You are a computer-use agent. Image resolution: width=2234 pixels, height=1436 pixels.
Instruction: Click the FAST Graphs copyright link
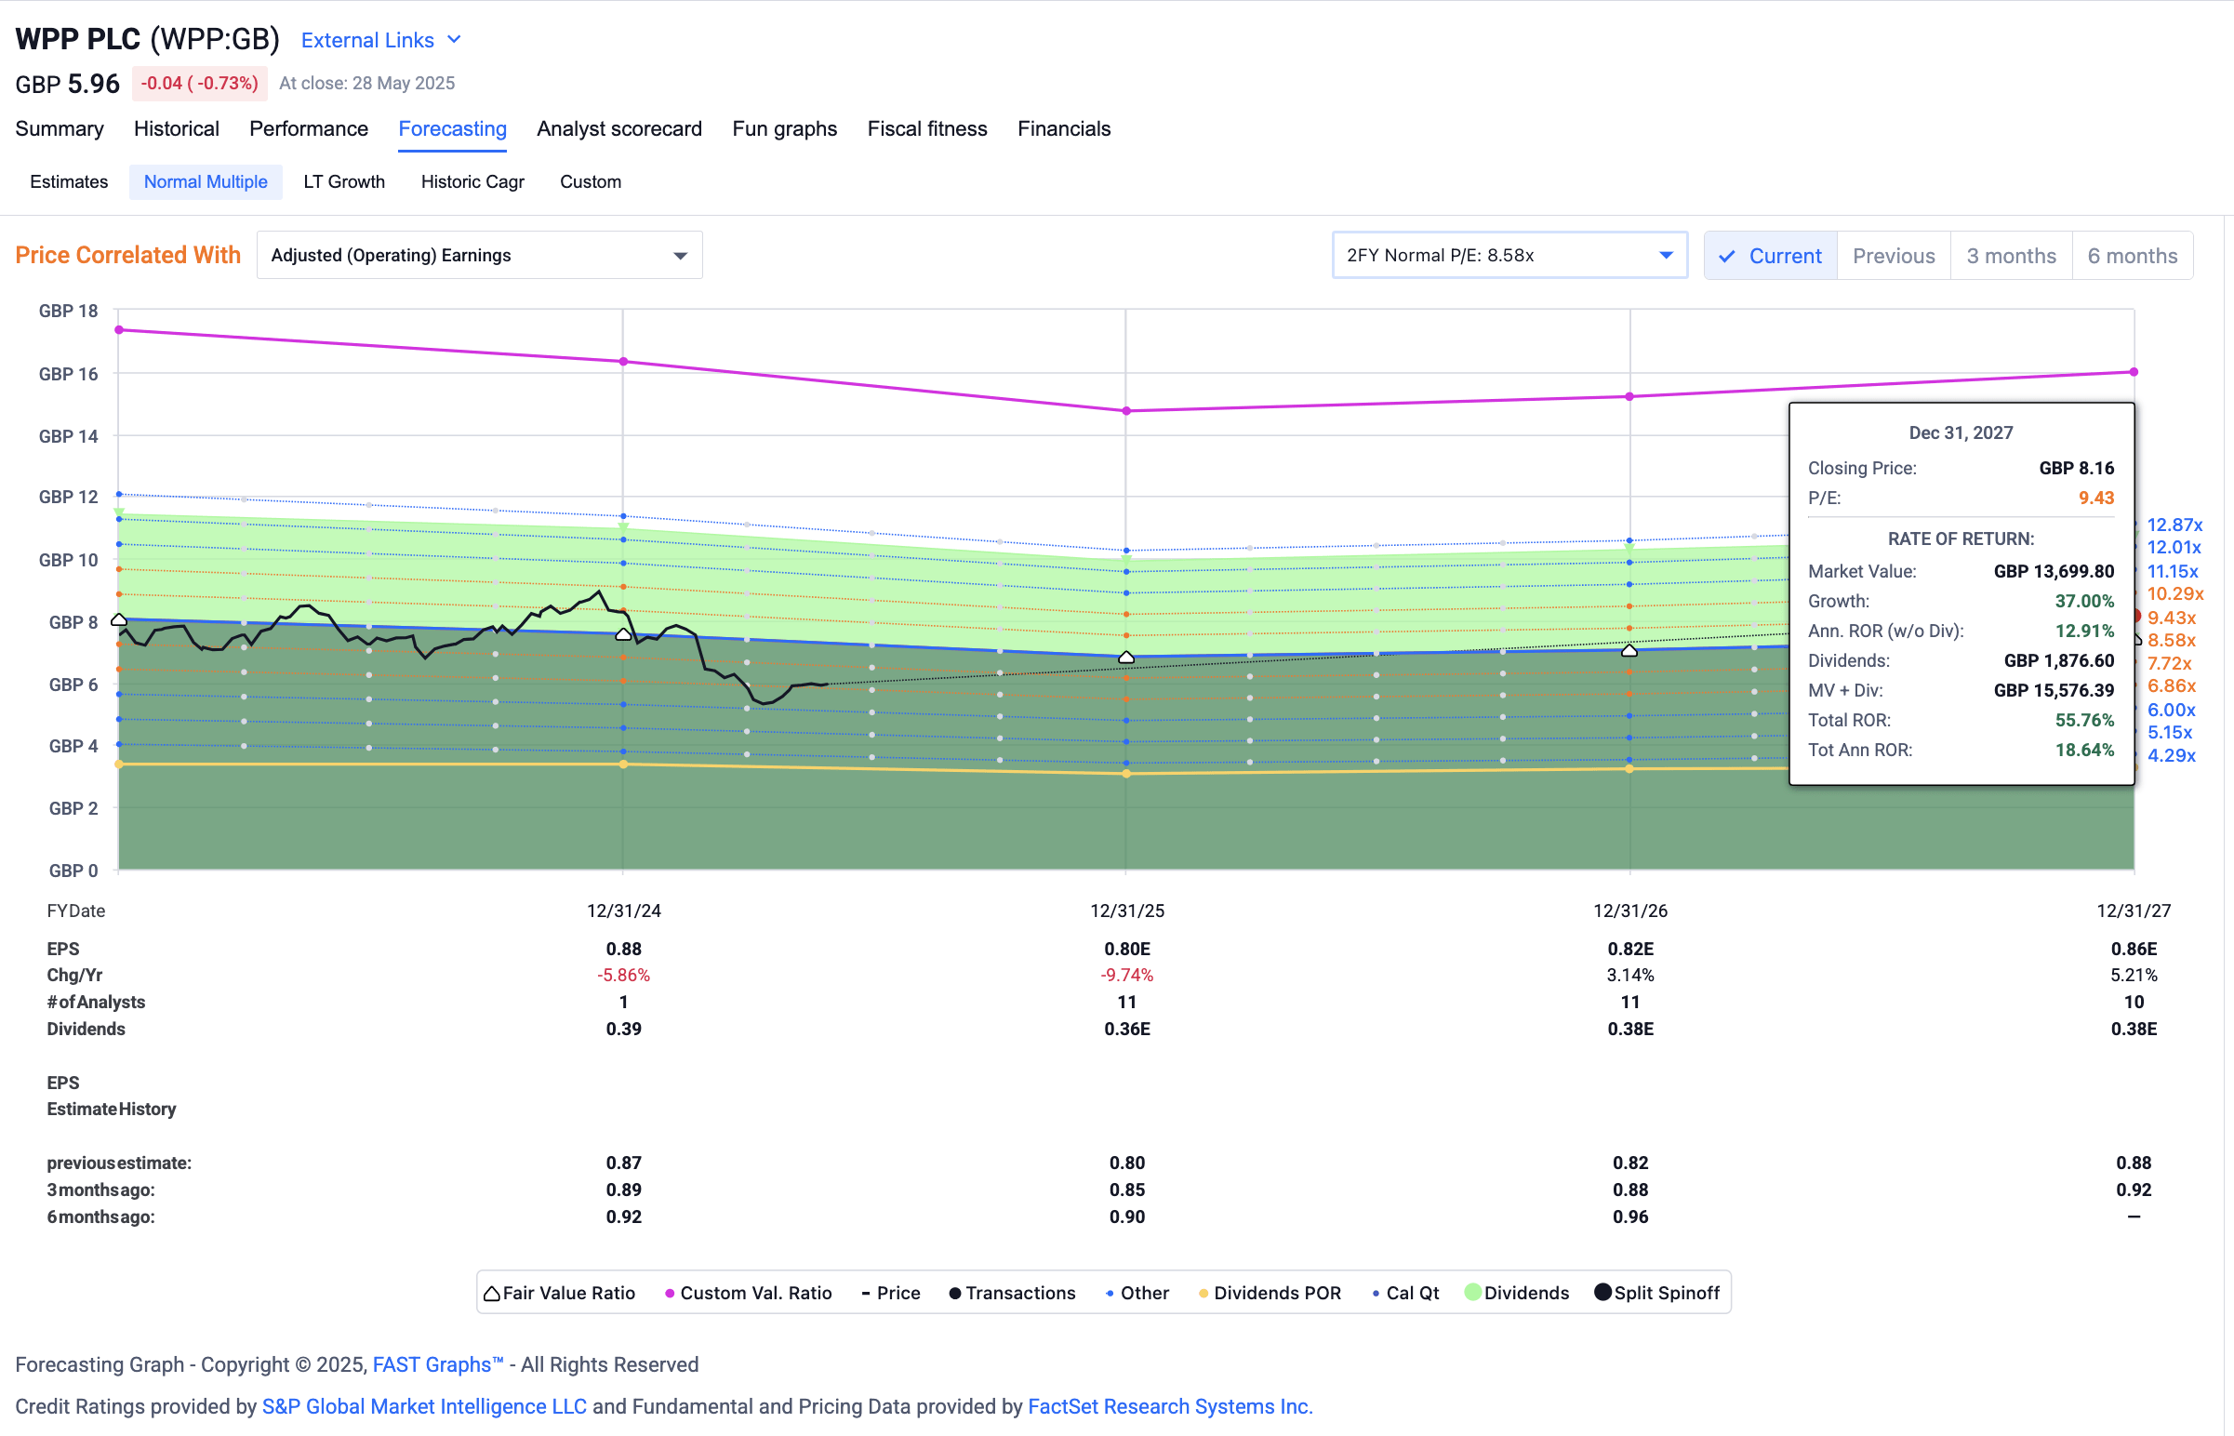pyautogui.click(x=436, y=1364)
